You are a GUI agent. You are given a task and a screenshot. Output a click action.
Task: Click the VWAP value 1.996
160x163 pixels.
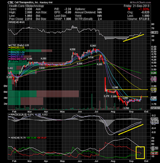point(68,19)
